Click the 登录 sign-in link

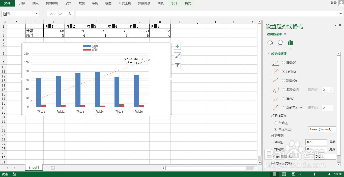(x=334, y=3)
